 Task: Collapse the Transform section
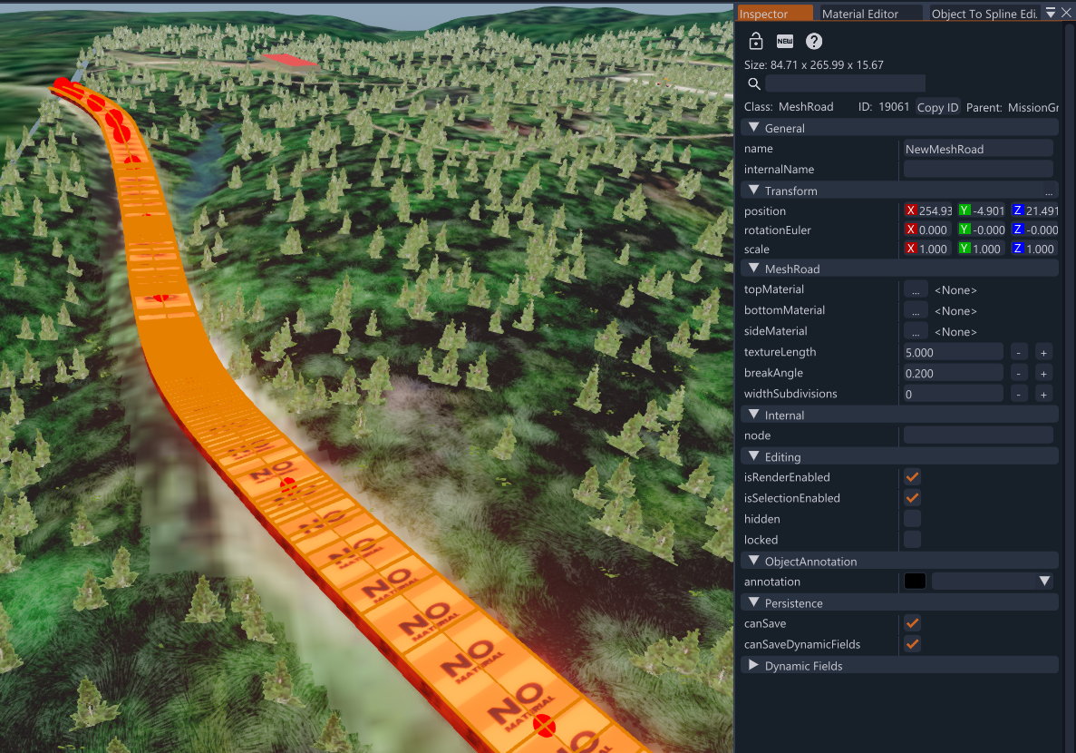pos(754,191)
